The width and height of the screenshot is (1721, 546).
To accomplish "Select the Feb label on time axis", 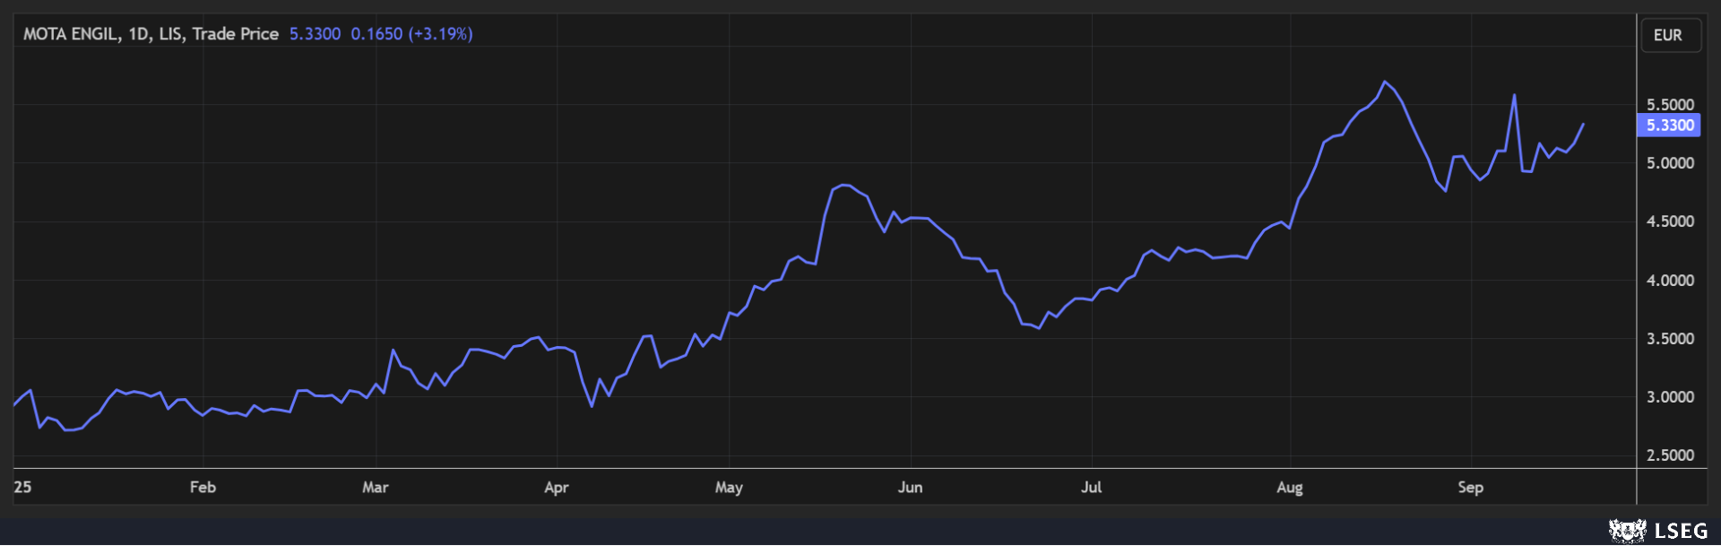I will [203, 488].
